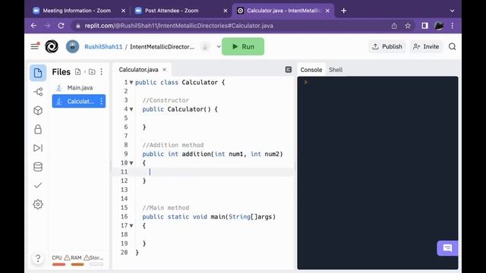This screenshot has width=486, height=273.
Task: Click the hamburger menu icon
Action: [35, 46]
